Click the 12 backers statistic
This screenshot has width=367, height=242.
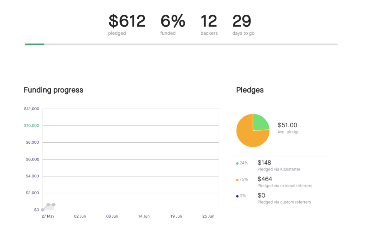tap(209, 21)
